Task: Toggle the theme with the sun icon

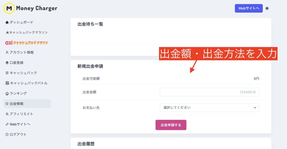Action: 267,8
